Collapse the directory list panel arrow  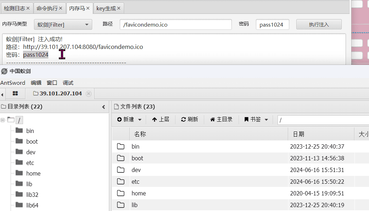point(104,107)
